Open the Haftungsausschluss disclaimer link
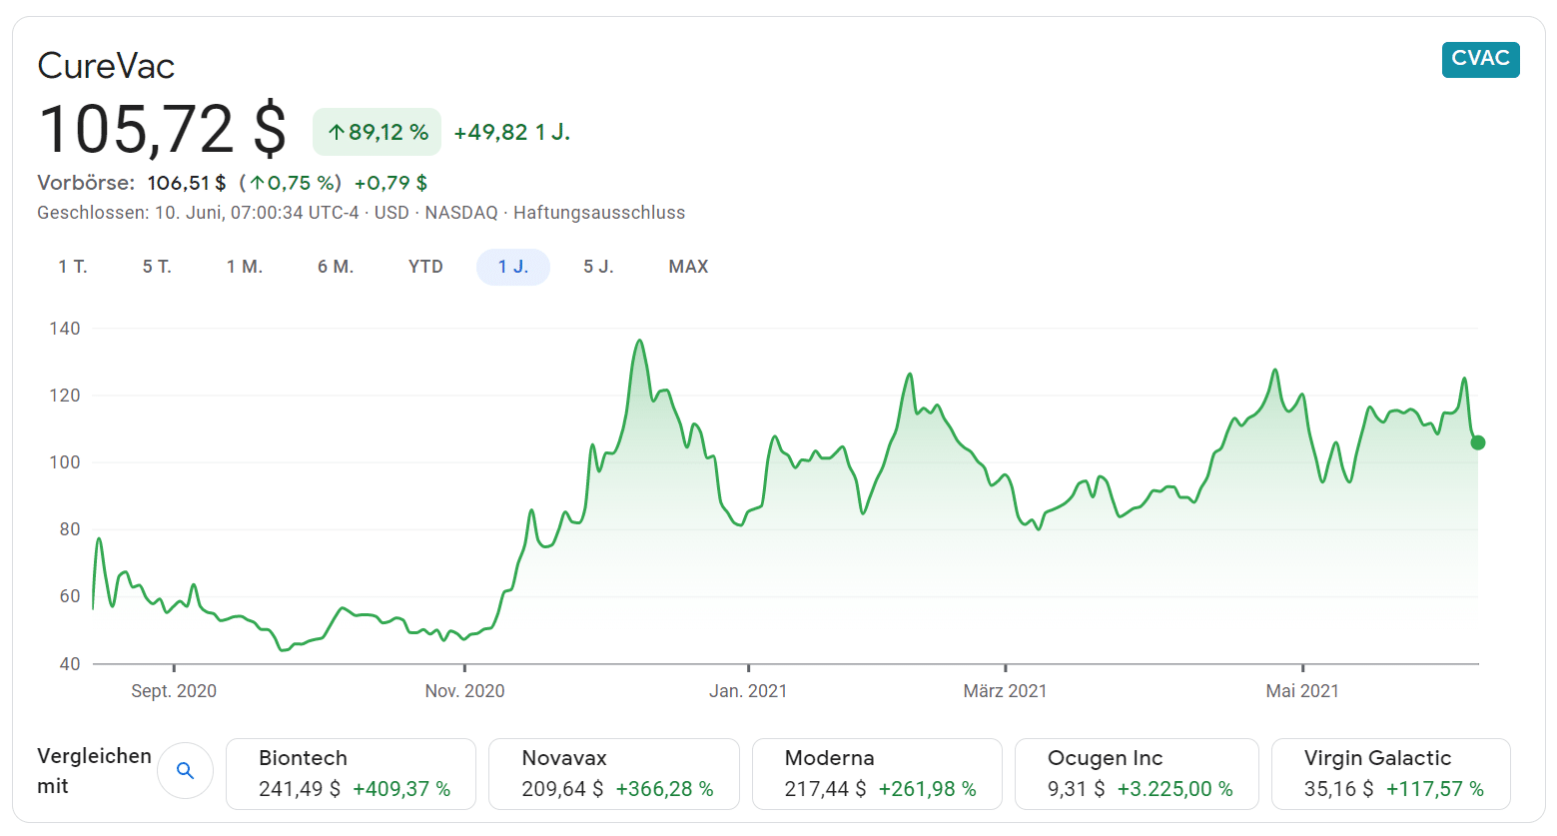1557x836 pixels. [599, 213]
